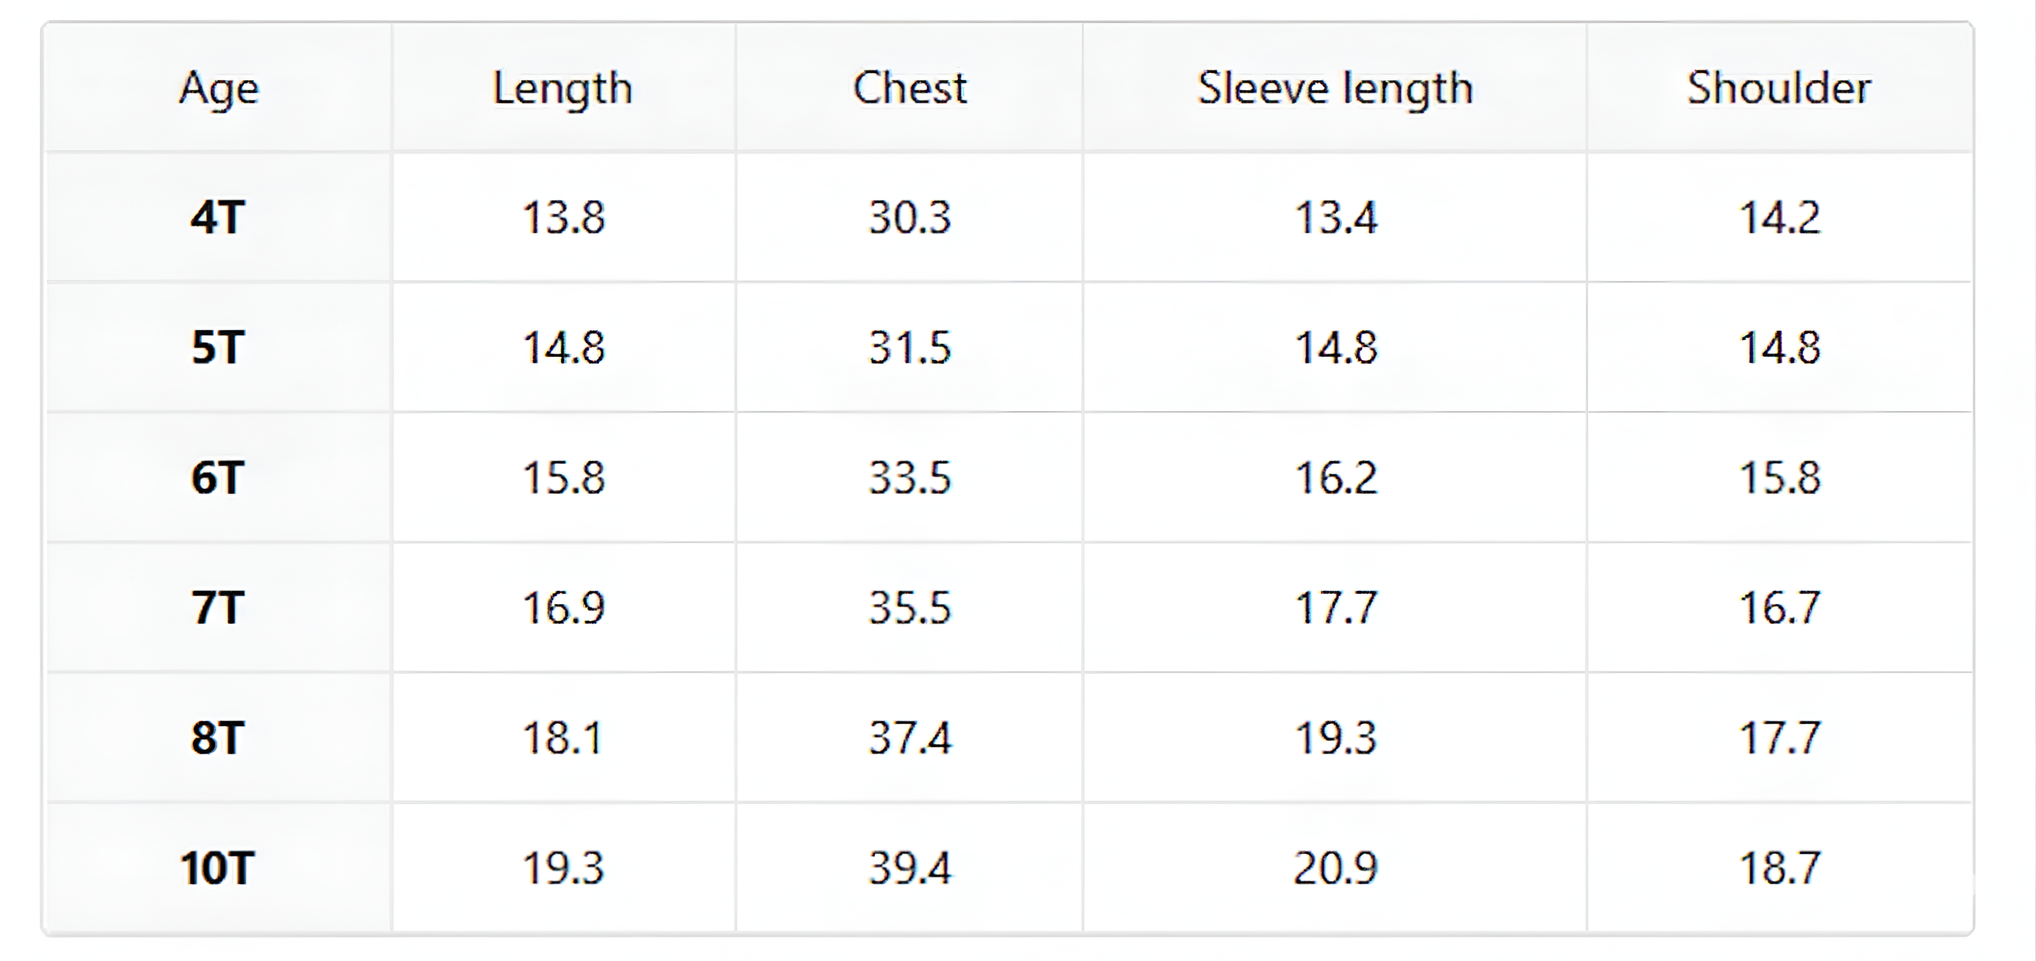Screen dimensions: 2036x961
Task: Select the Age column header
Action: [x=219, y=87]
